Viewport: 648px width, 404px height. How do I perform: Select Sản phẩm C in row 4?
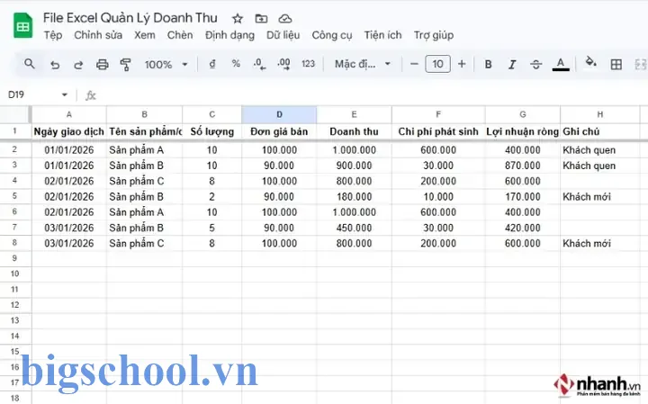click(144, 182)
